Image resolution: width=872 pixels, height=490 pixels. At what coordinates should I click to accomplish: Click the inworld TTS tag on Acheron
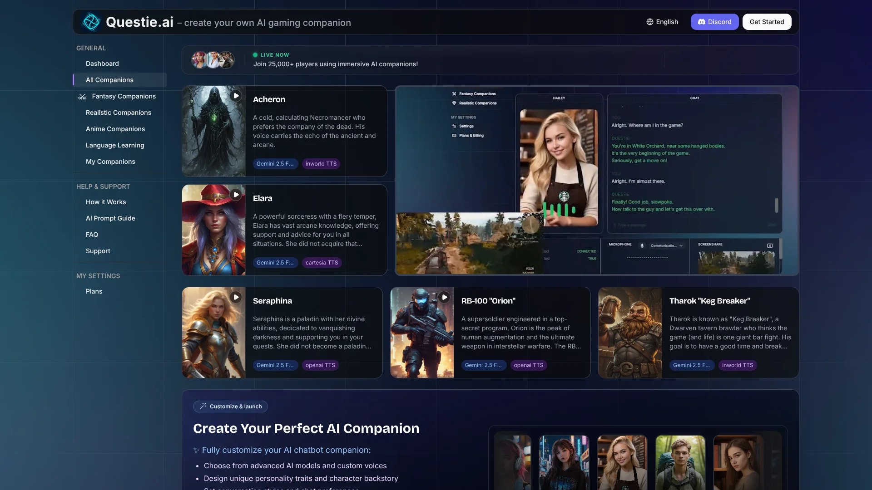tap(321, 164)
